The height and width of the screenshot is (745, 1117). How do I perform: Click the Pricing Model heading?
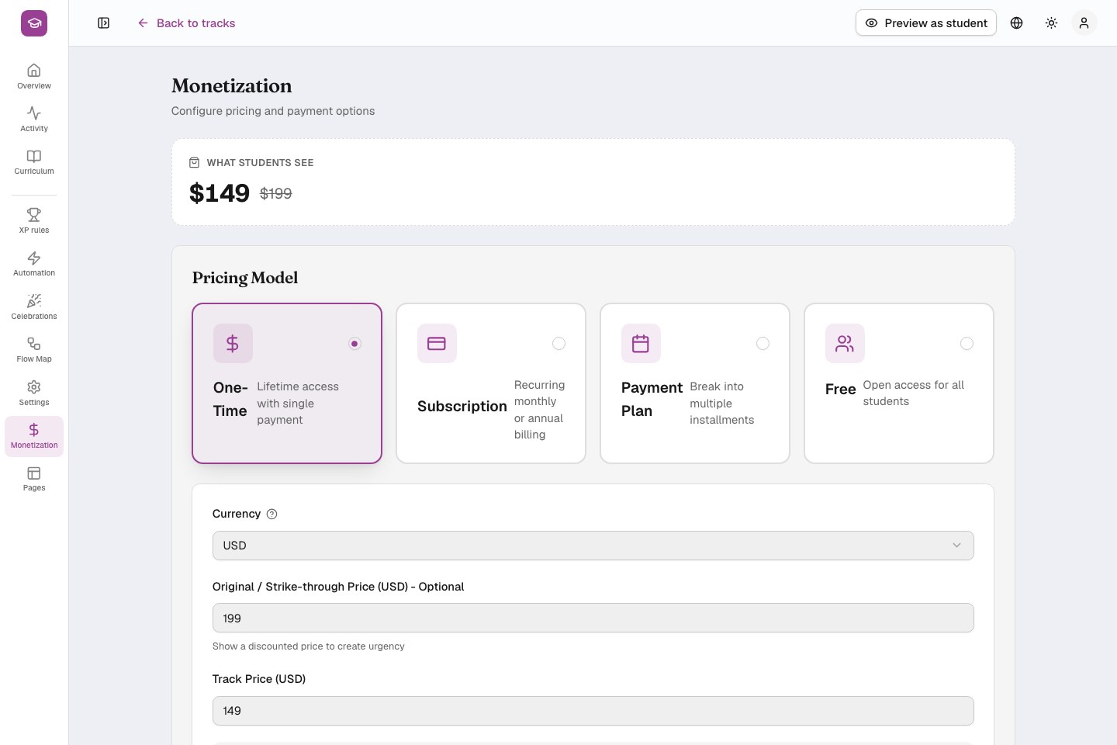(x=245, y=278)
